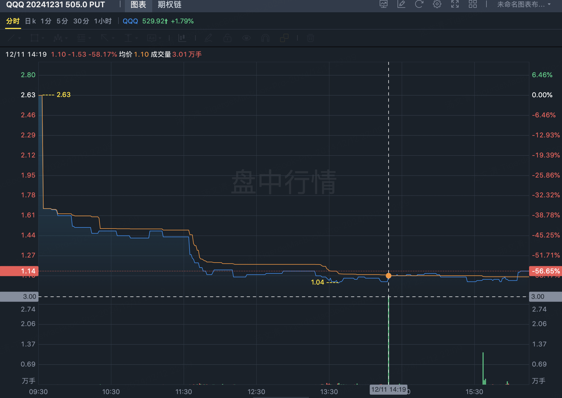This screenshot has width=562, height=398.
Task: Toggle drawing visibility with the eye icon
Action: (x=246, y=38)
